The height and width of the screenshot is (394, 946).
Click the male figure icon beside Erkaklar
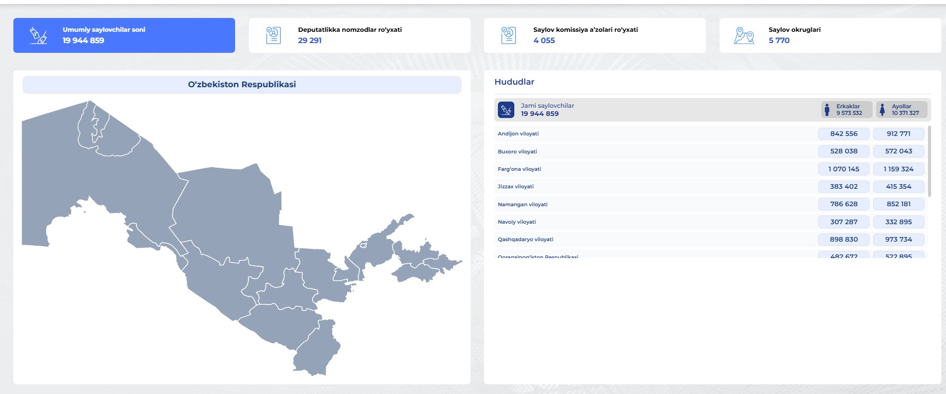tap(827, 110)
